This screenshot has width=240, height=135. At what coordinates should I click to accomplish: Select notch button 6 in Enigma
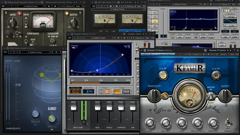pos(155,21)
